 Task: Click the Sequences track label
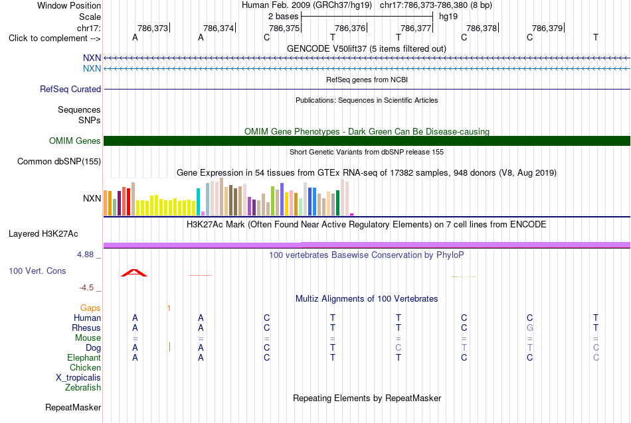point(79,109)
